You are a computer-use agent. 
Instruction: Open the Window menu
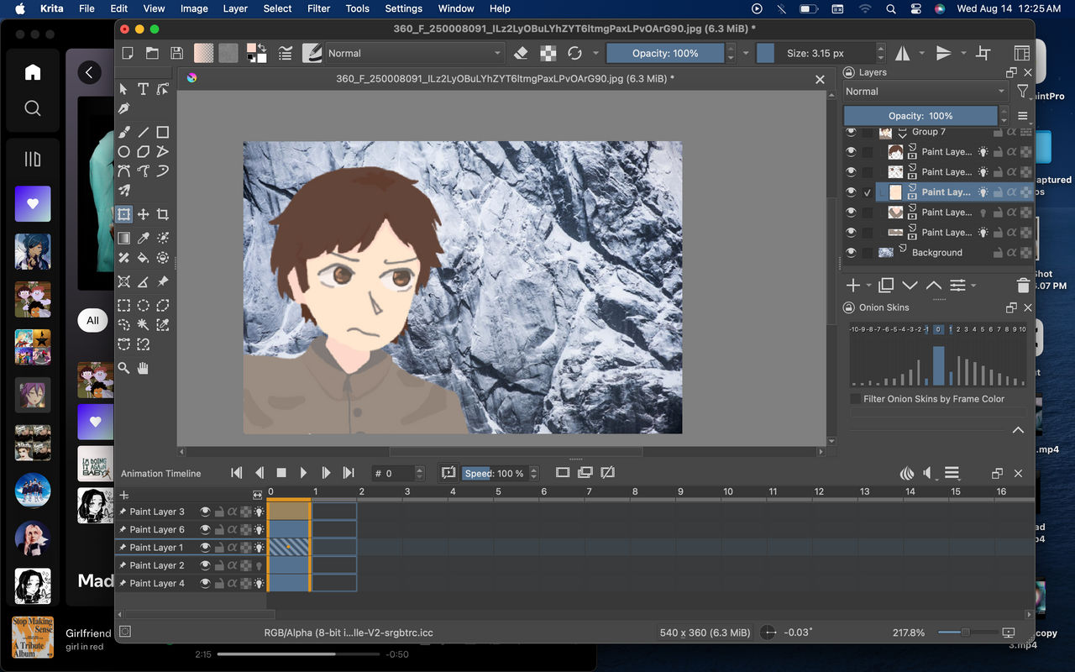pyautogui.click(x=456, y=8)
